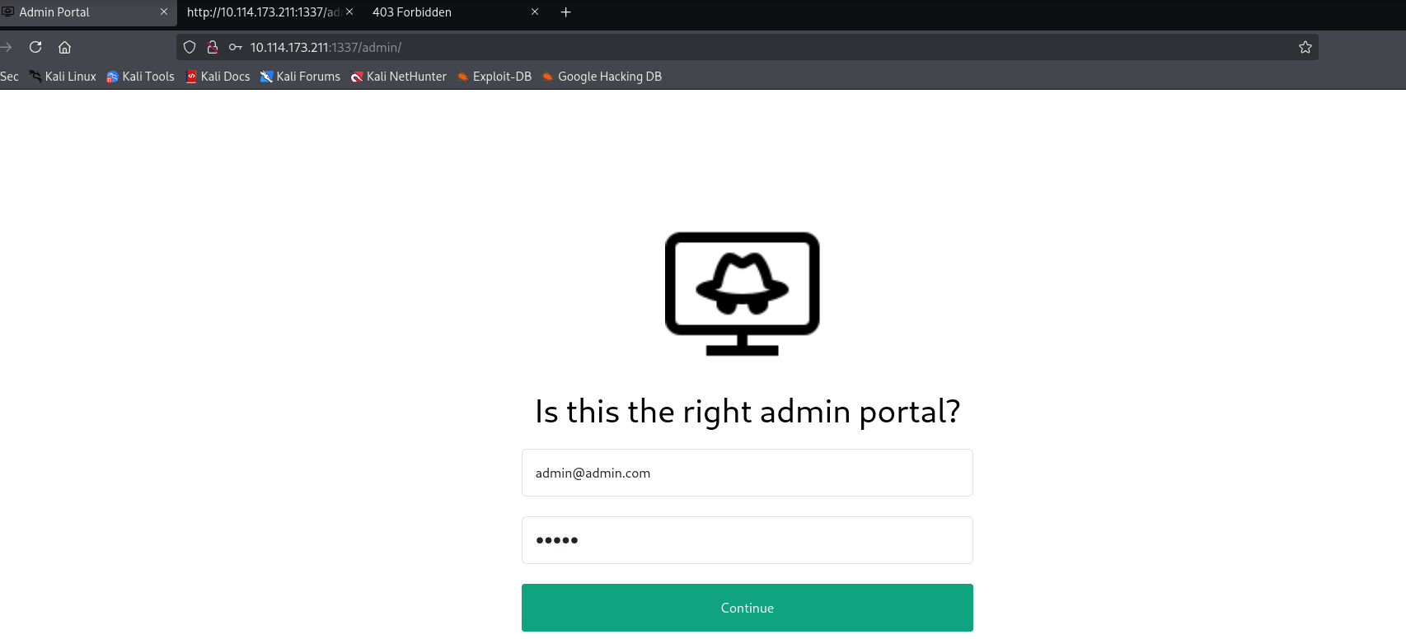Open saved logins key icon

[236, 47]
